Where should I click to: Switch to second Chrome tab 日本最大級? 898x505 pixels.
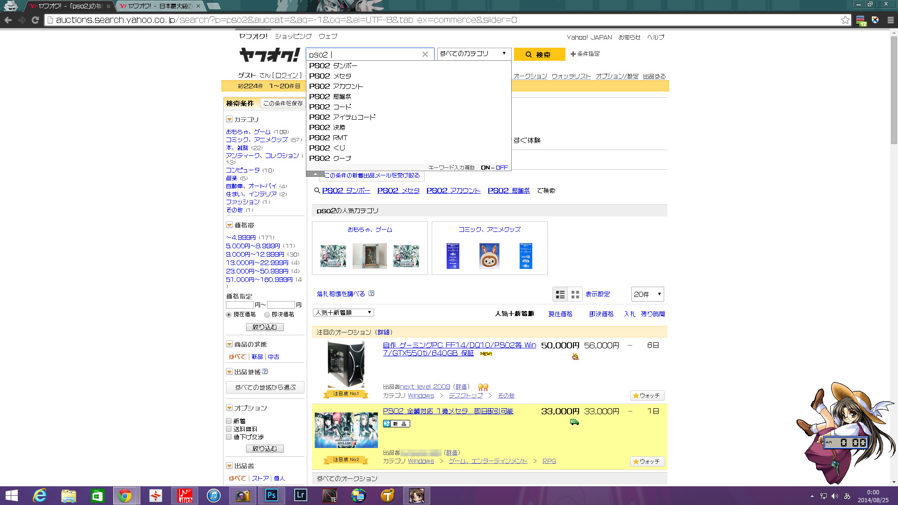(x=159, y=6)
